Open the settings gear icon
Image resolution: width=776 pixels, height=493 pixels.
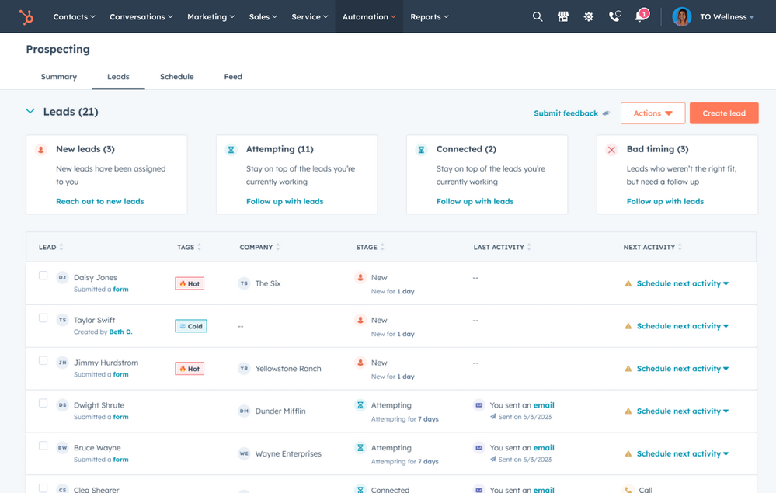coord(589,16)
